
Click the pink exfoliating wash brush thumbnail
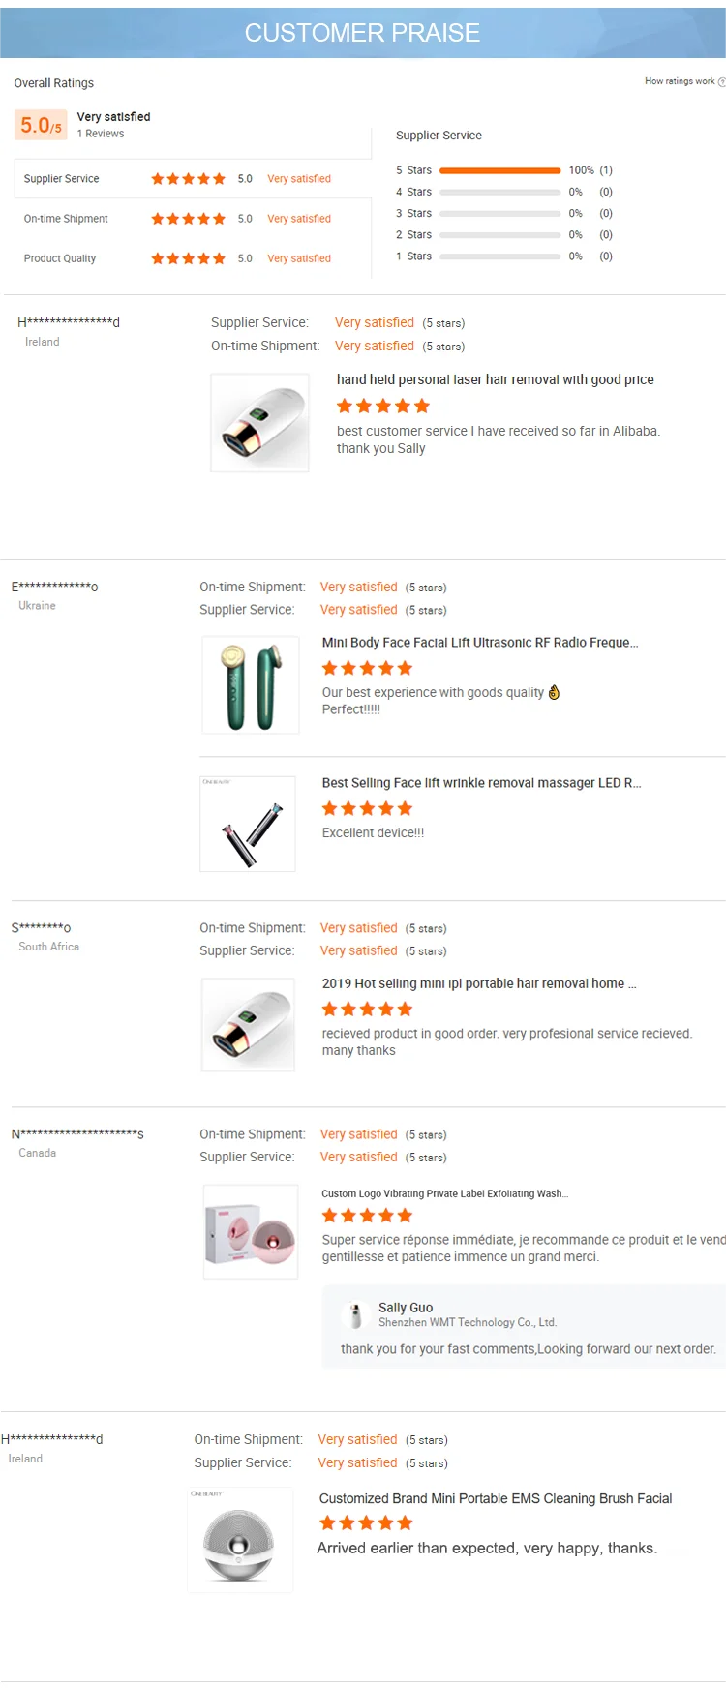(x=251, y=1232)
